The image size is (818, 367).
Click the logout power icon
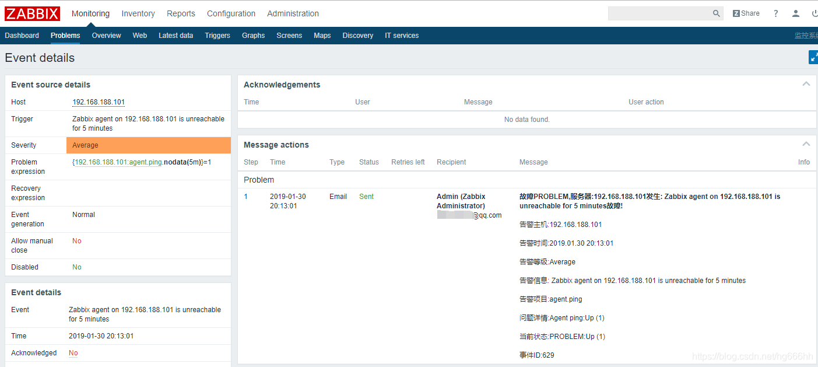pyautogui.click(x=815, y=13)
